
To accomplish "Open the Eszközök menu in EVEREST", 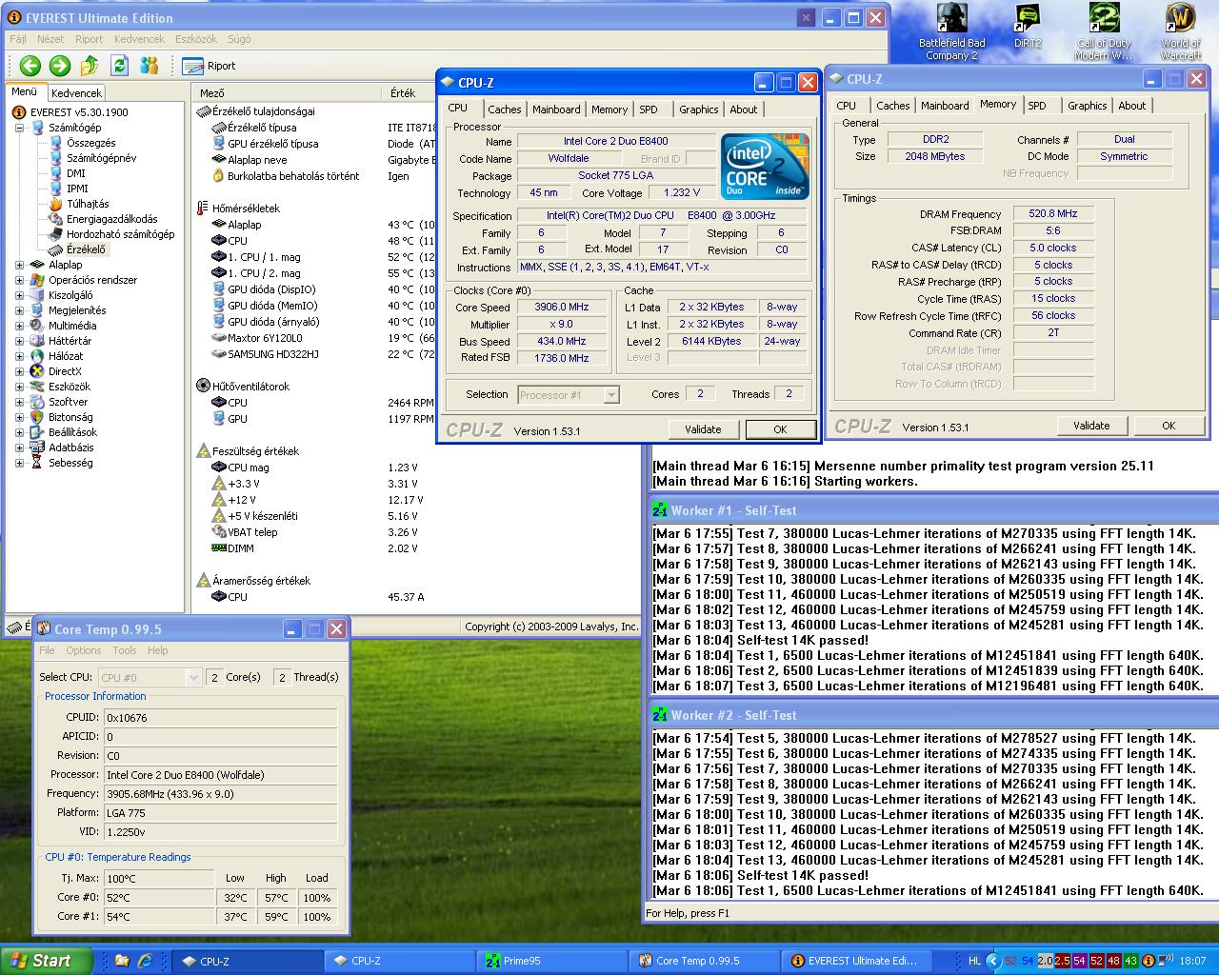I will click(x=197, y=39).
